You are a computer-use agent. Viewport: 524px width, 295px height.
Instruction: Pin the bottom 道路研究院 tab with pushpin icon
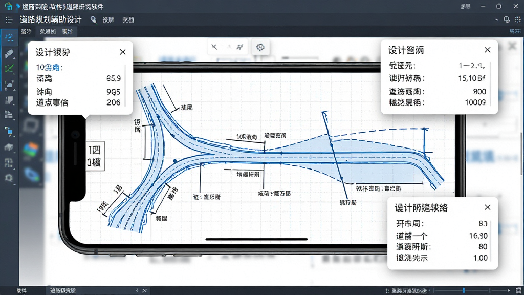tap(137, 291)
